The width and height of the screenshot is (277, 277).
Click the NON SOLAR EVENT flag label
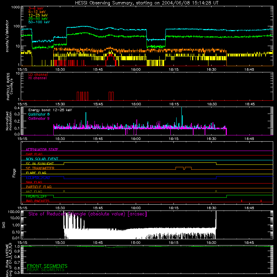[42, 159]
